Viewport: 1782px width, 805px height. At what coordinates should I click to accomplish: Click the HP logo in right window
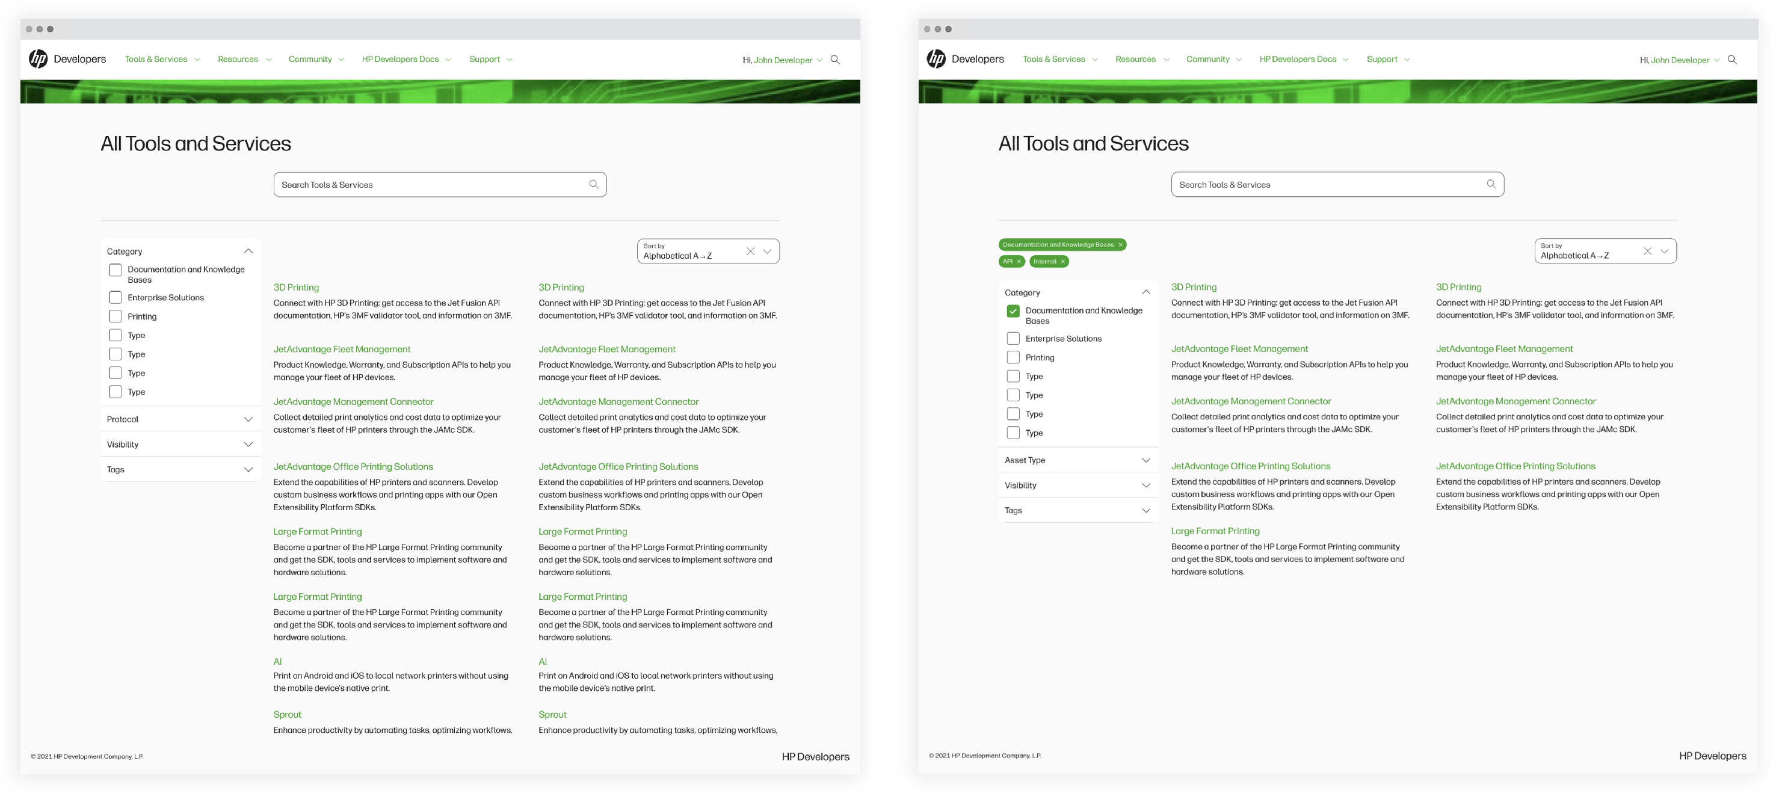(936, 60)
